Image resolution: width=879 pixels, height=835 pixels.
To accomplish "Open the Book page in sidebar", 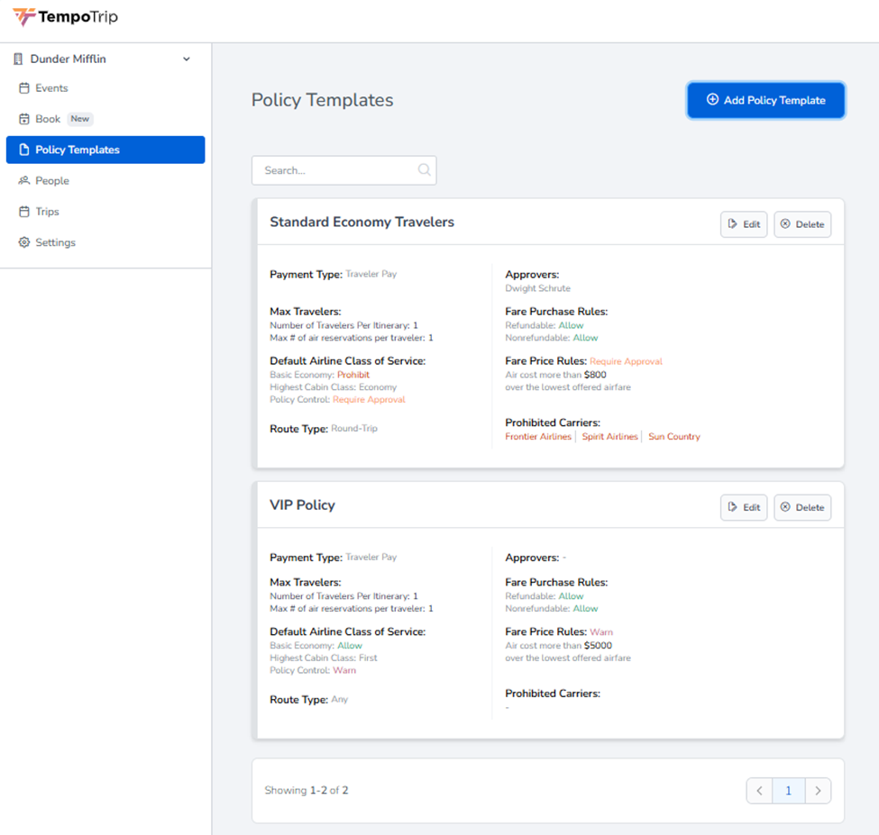I will pos(48,119).
